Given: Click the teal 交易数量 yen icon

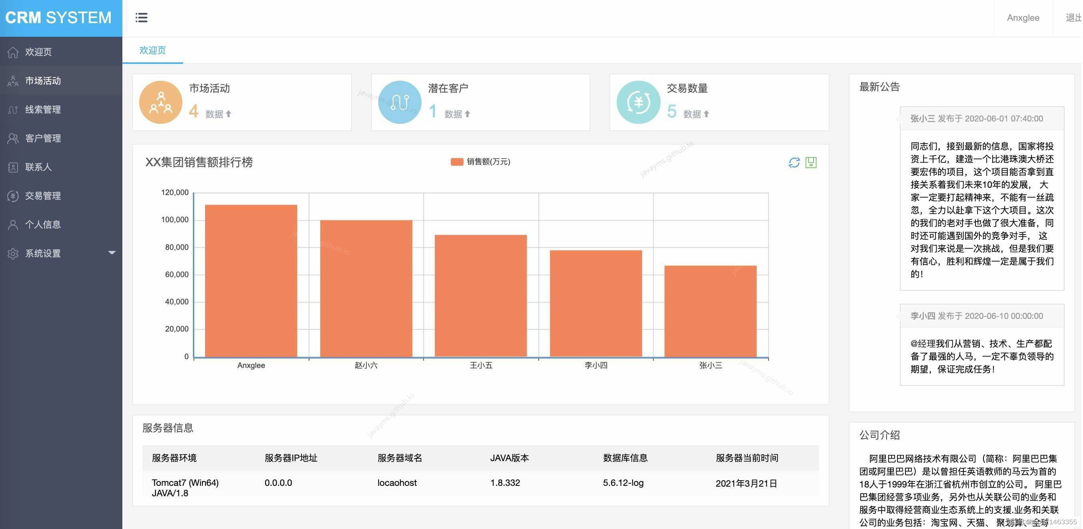Looking at the screenshot, I should click(x=638, y=102).
